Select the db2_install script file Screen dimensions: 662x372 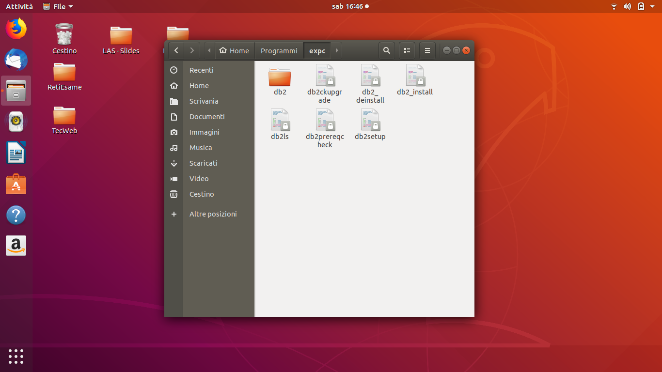click(x=415, y=76)
